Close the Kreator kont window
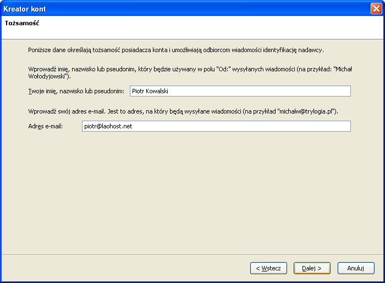Image resolution: width=385 pixels, height=283 pixels. (376, 9)
